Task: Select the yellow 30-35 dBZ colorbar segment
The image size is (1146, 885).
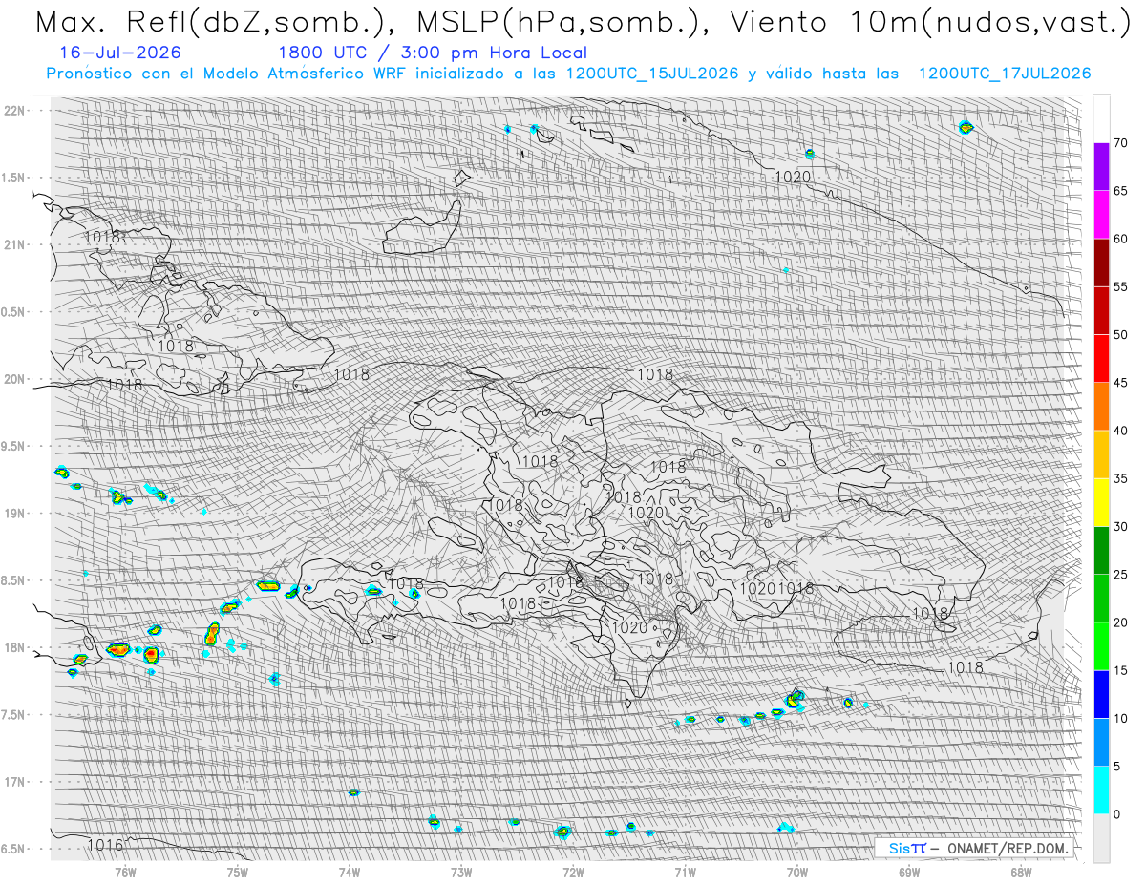Action: 1101,502
